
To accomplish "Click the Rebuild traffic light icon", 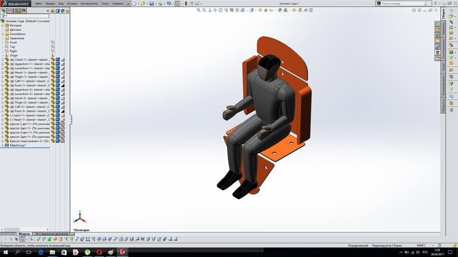I will tap(187, 3).
